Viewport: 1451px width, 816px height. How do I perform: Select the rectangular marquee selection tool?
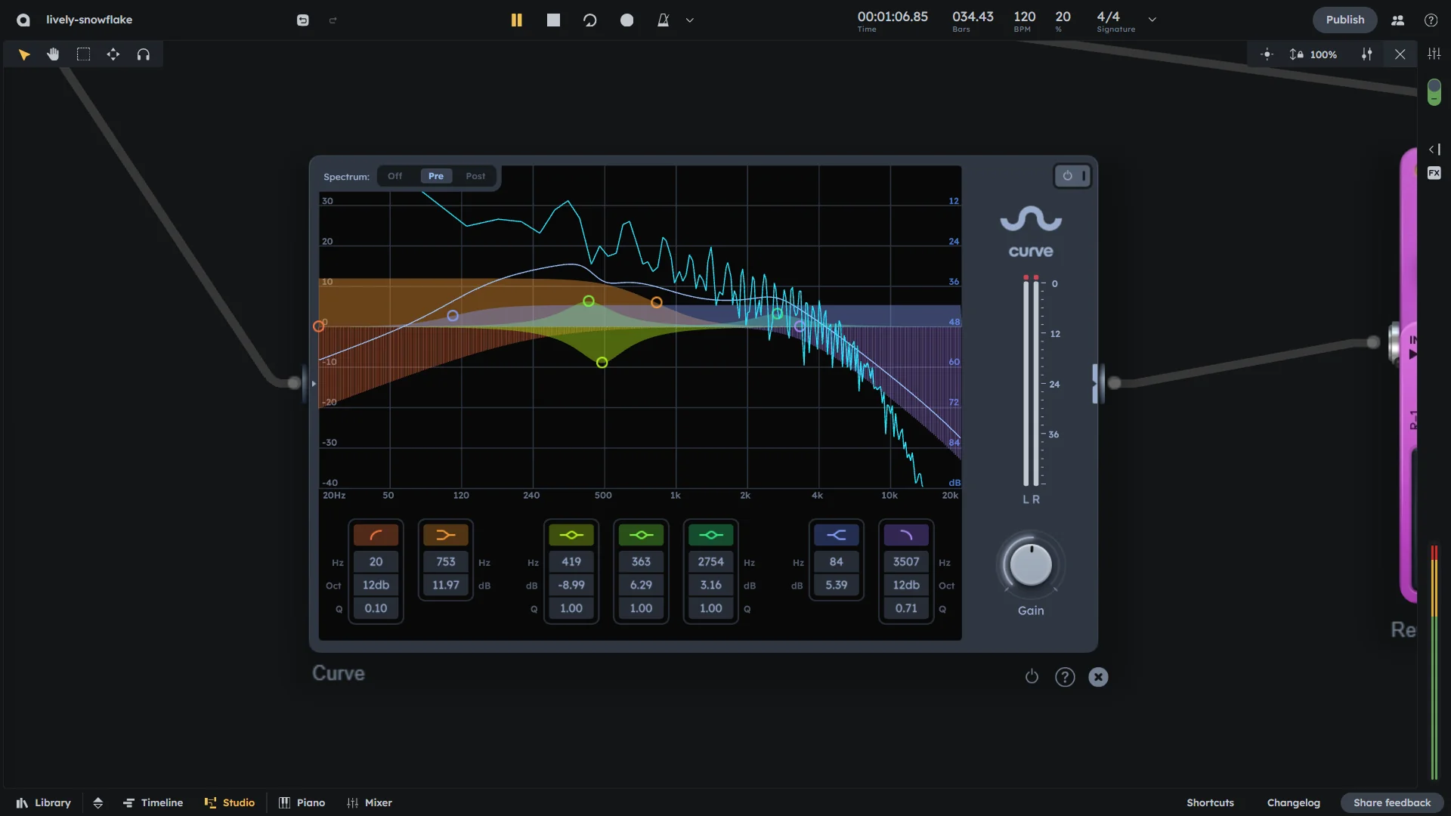tap(83, 54)
